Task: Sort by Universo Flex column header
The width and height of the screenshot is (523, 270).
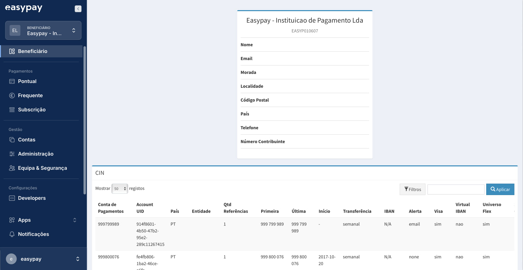Action: [492, 208]
